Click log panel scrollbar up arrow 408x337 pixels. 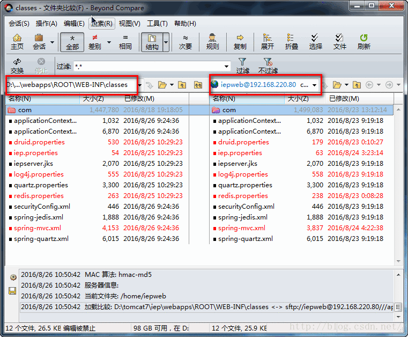coord(398,275)
